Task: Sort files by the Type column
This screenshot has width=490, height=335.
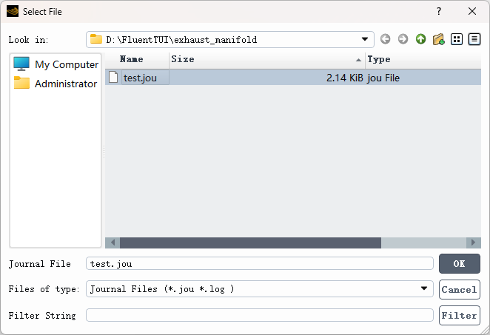Action: tap(422, 59)
